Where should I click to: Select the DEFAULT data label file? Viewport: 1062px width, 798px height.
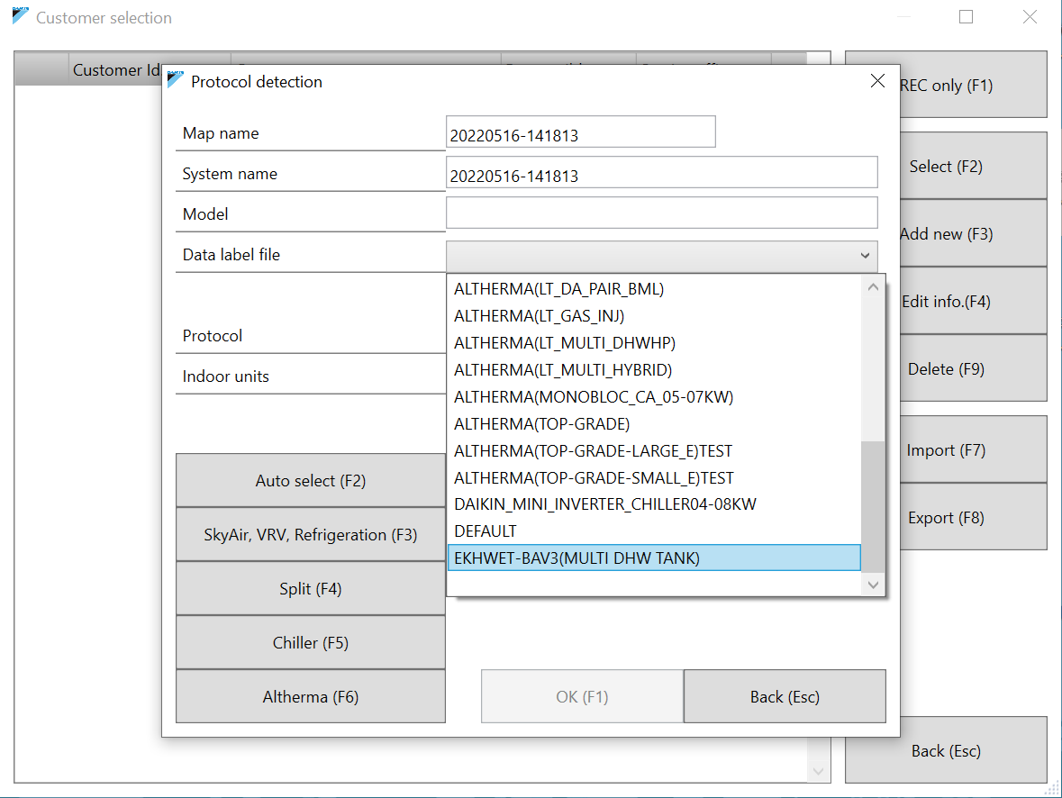pos(654,531)
